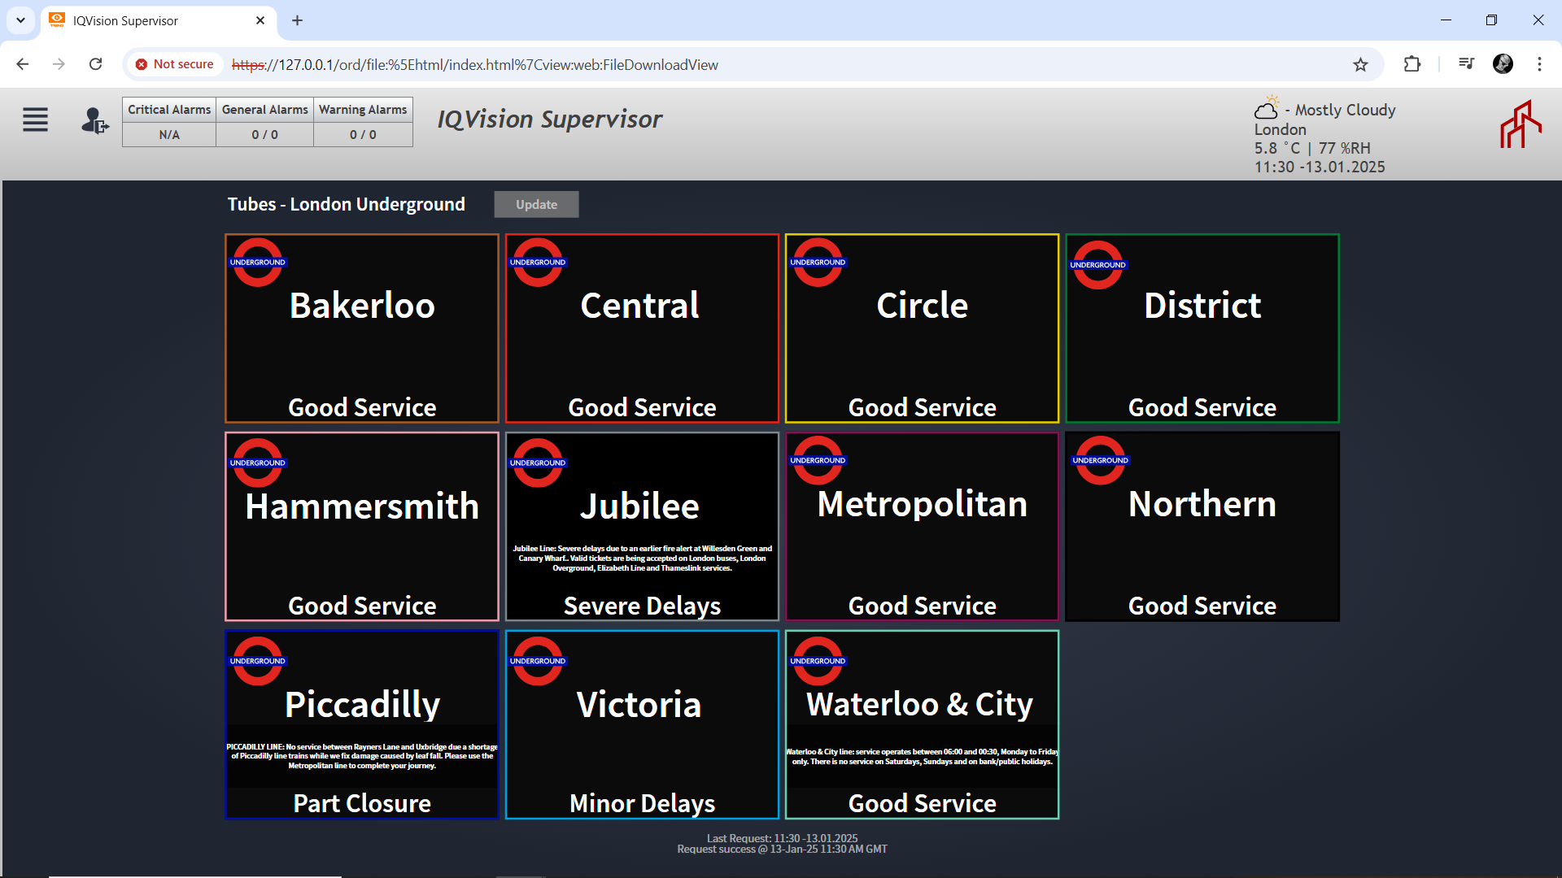Click the Circle line name
Screen dimensions: 1562x878
[x=923, y=306]
